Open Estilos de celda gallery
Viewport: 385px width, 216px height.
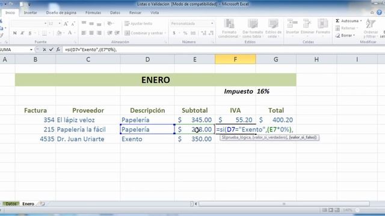click(x=273, y=28)
